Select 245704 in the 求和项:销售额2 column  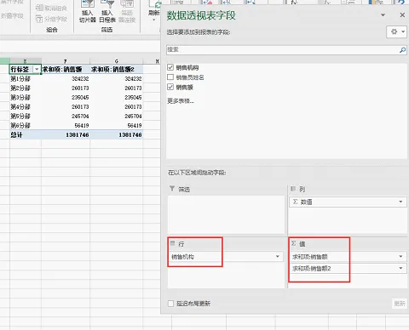[x=117, y=116]
